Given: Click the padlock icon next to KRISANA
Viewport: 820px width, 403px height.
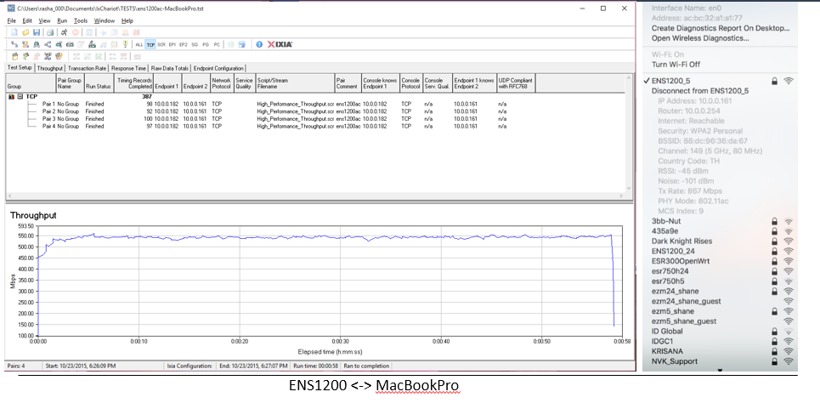Looking at the screenshot, I should coord(774,351).
